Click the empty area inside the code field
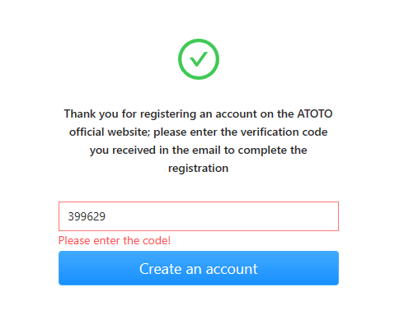This screenshot has height=329, width=404. click(220, 216)
